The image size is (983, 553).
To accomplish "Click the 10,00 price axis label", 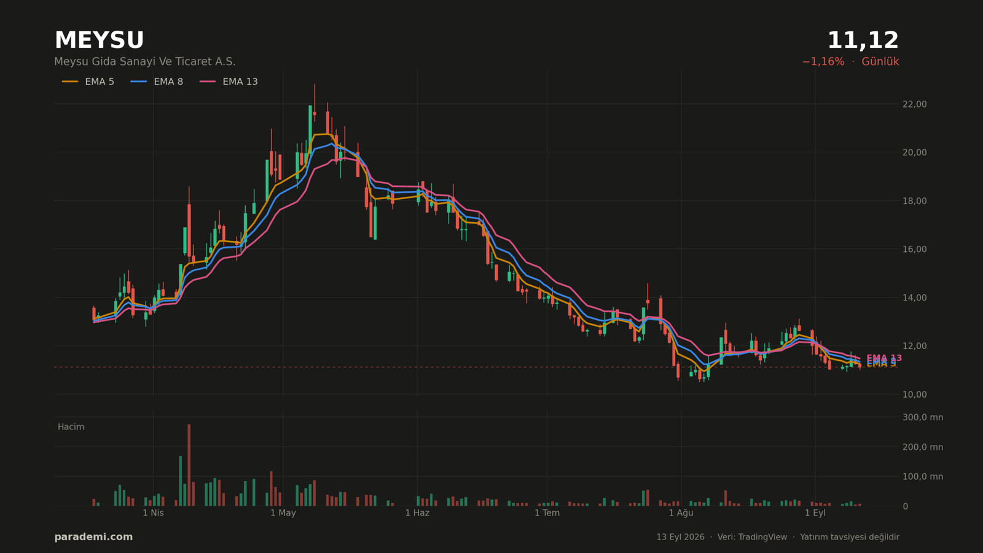I will point(914,394).
